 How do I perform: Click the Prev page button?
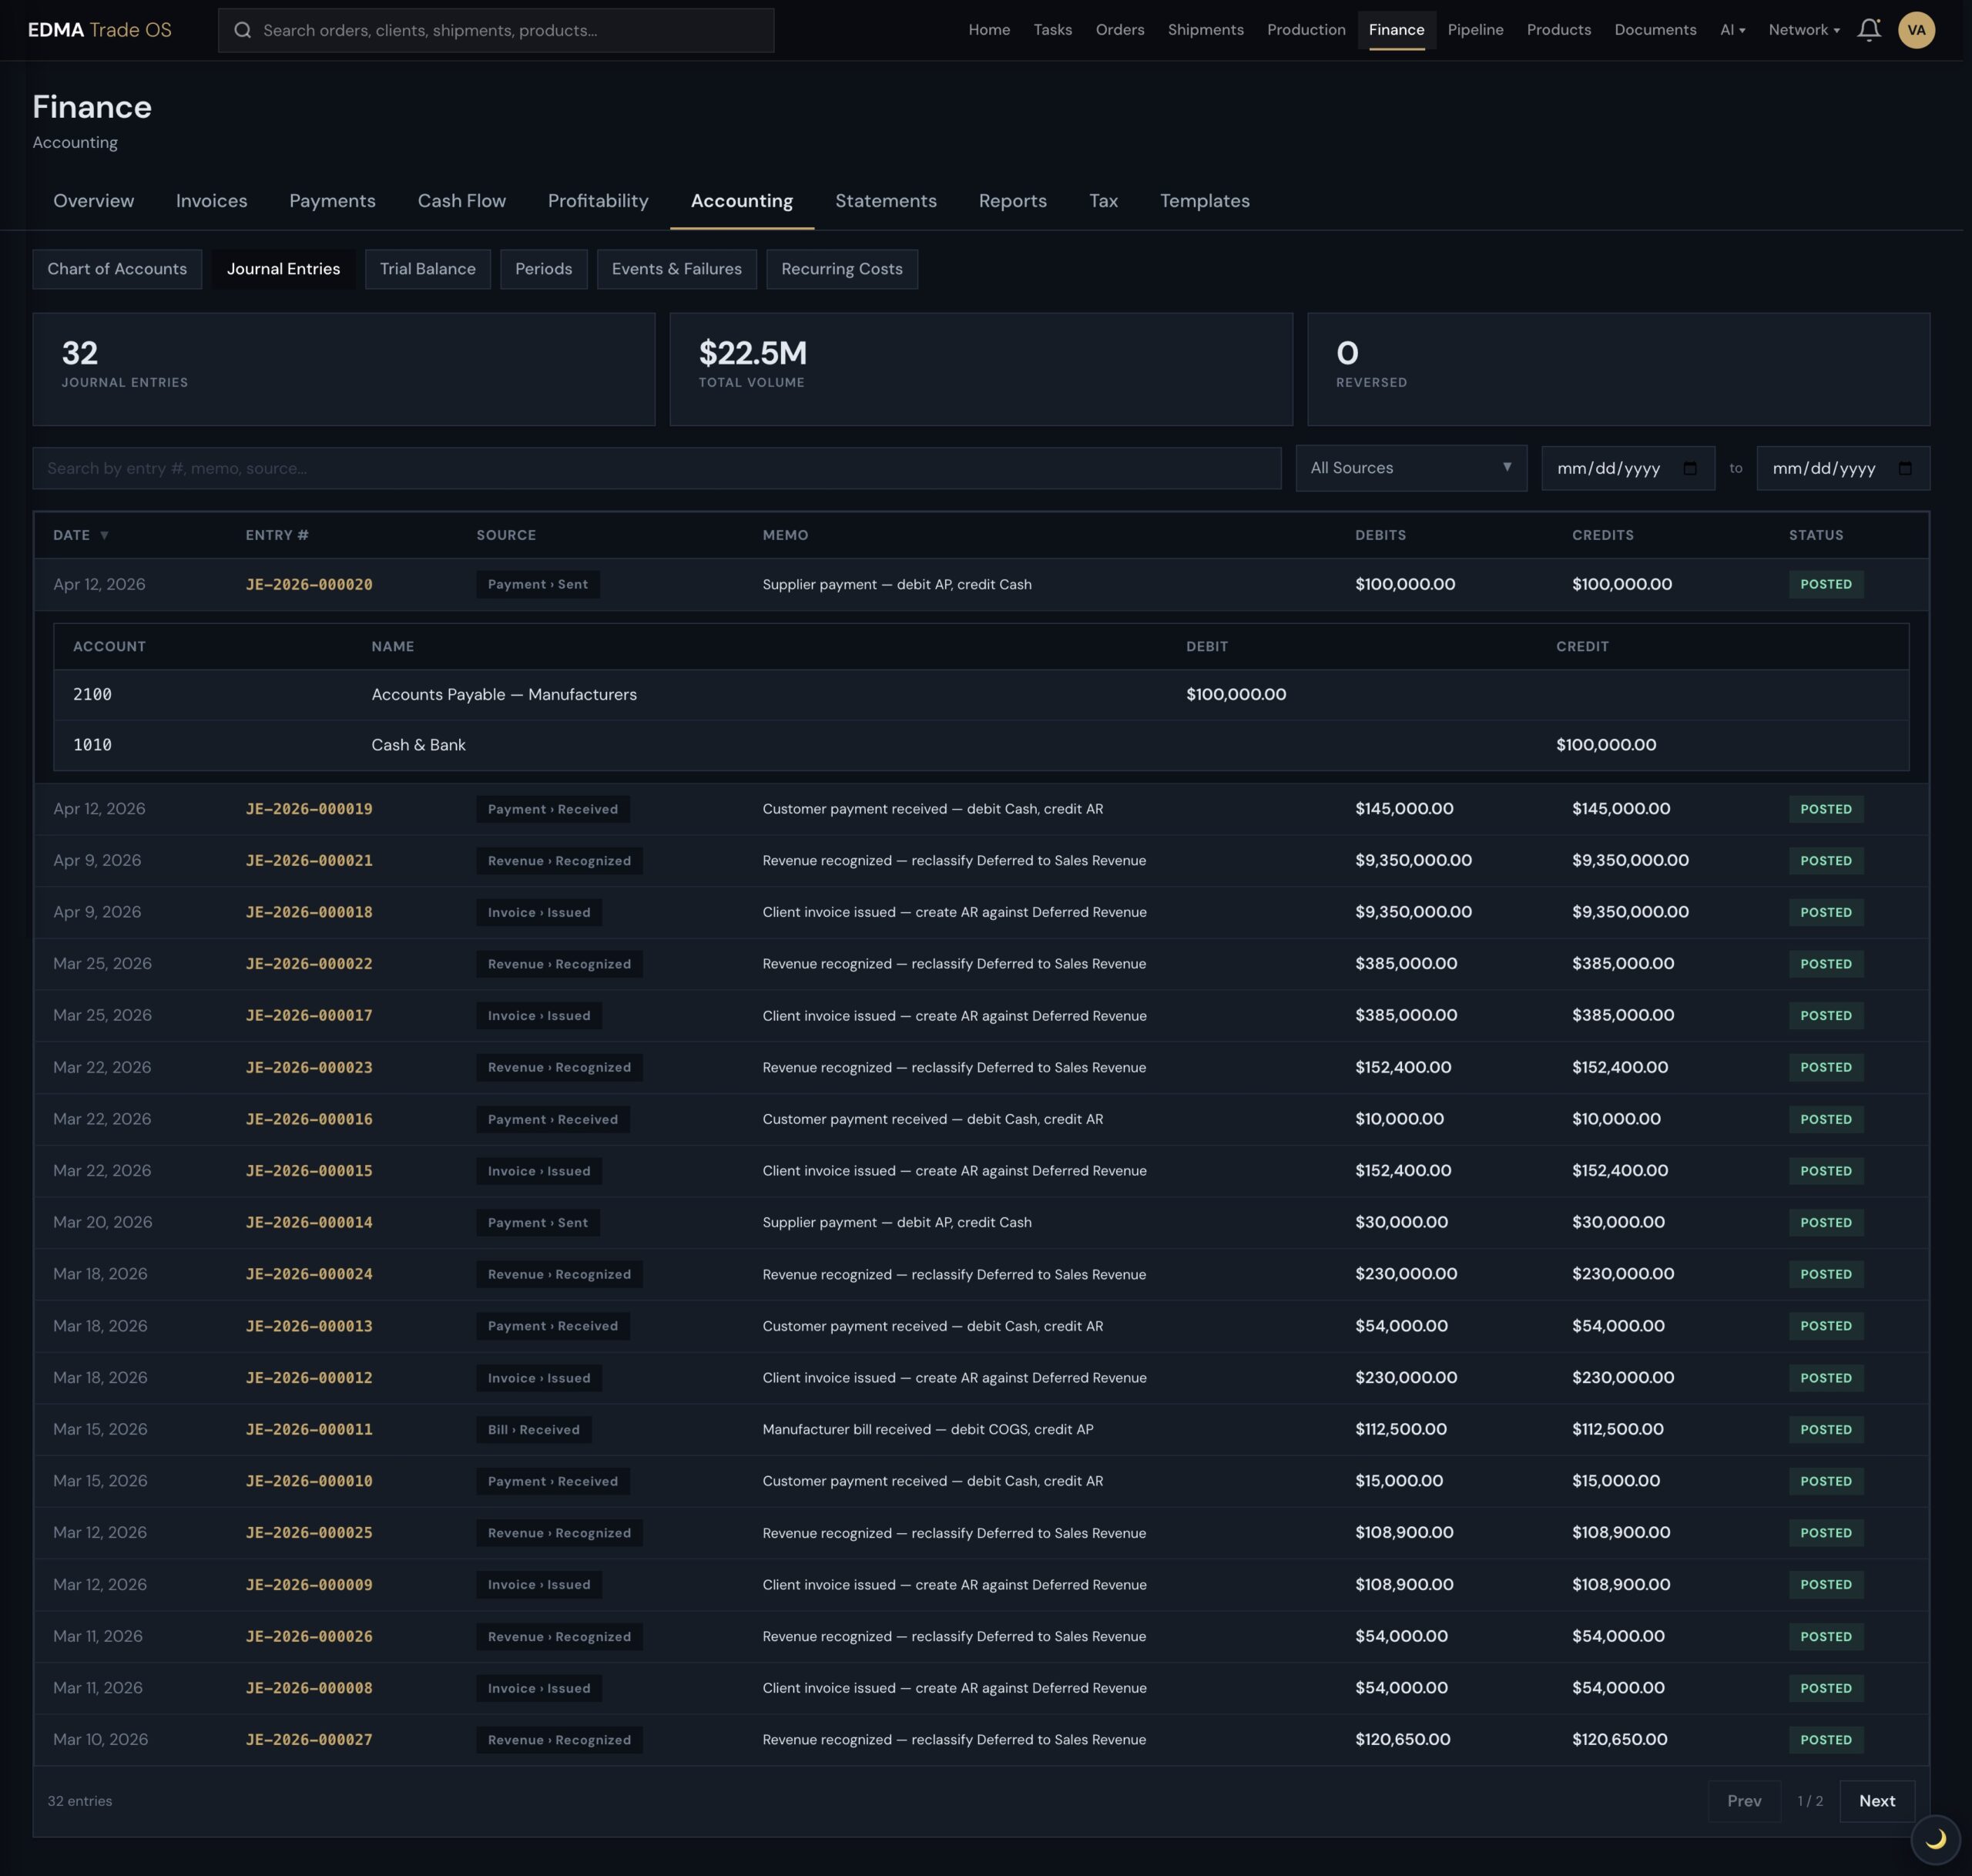[x=1743, y=1801]
